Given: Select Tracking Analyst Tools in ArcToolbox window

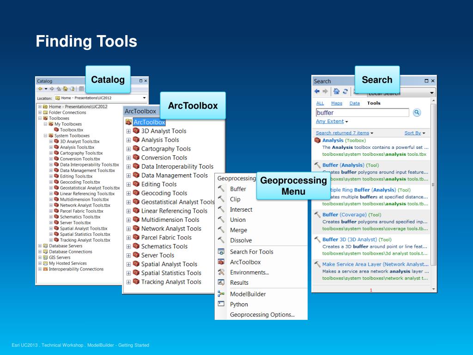Looking at the screenshot, I should (x=171, y=282).
